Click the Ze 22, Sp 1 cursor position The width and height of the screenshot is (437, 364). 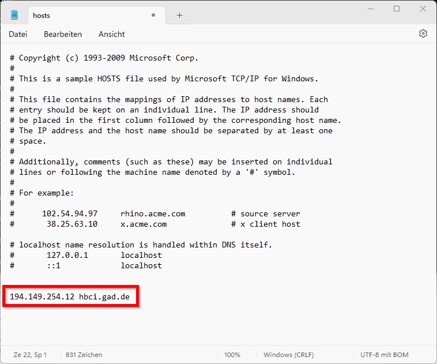(30, 355)
